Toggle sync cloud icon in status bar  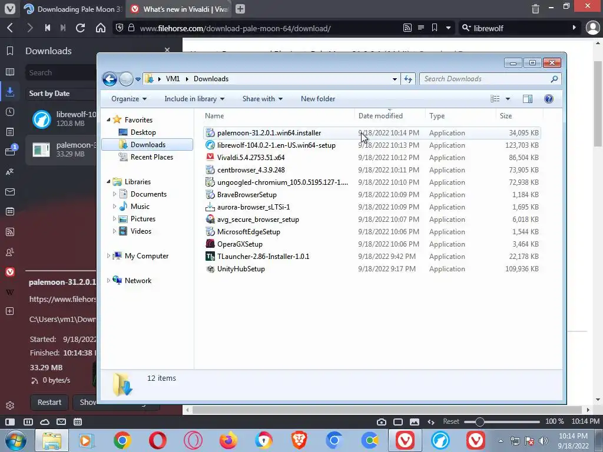point(45,421)
